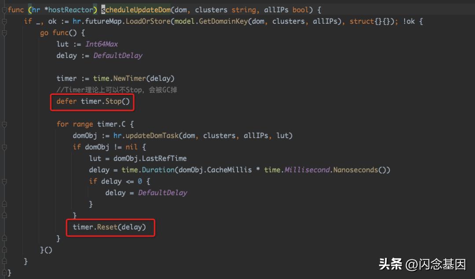Click the struct{}{} literal
Image resolution: width=475 pixels, height=279 pixels.
coord(372,22)
